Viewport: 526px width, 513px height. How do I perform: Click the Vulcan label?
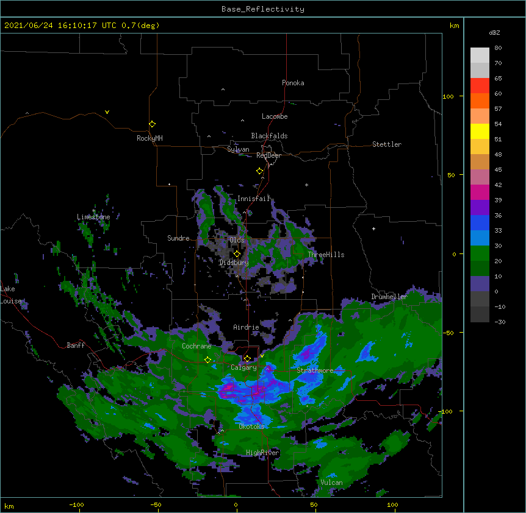click(331, 483)
